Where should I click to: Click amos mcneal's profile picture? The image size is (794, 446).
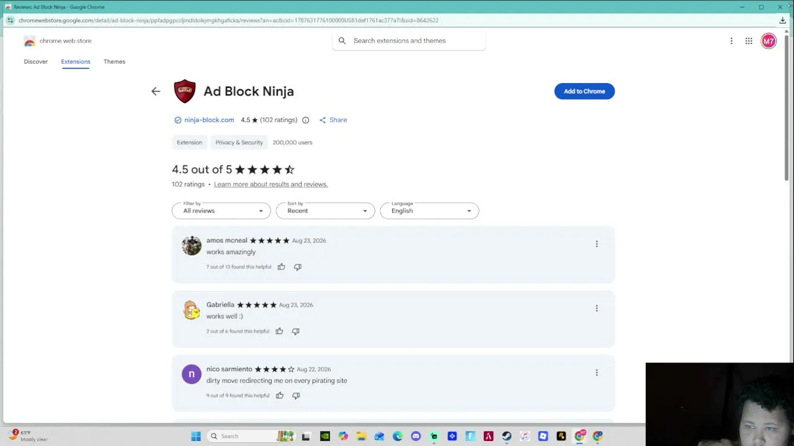192,246
